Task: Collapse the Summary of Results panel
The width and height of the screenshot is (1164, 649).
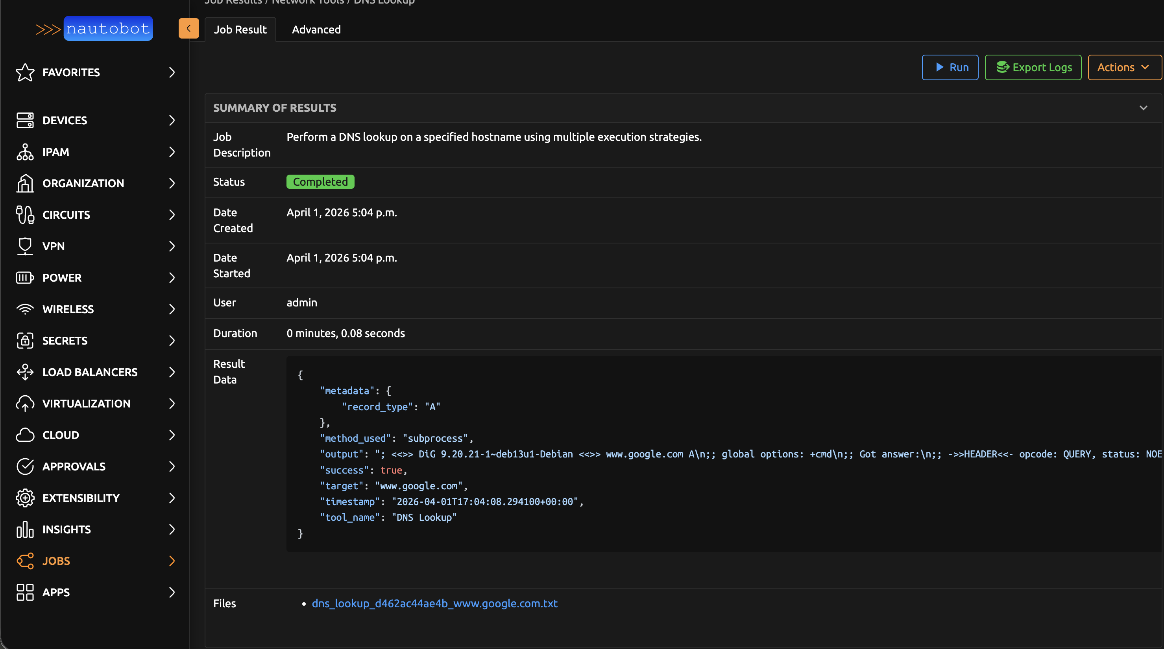Action: point(1143,108)
